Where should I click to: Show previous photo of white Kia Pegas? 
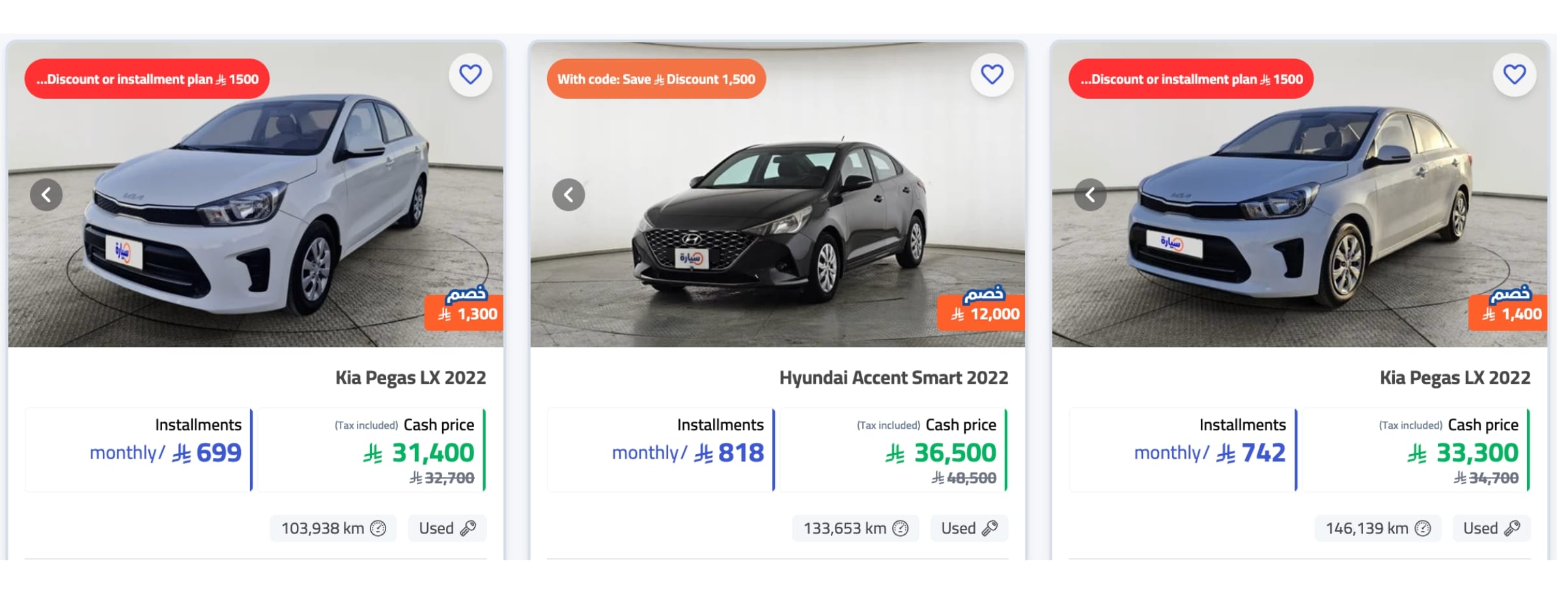pos(46,195)
